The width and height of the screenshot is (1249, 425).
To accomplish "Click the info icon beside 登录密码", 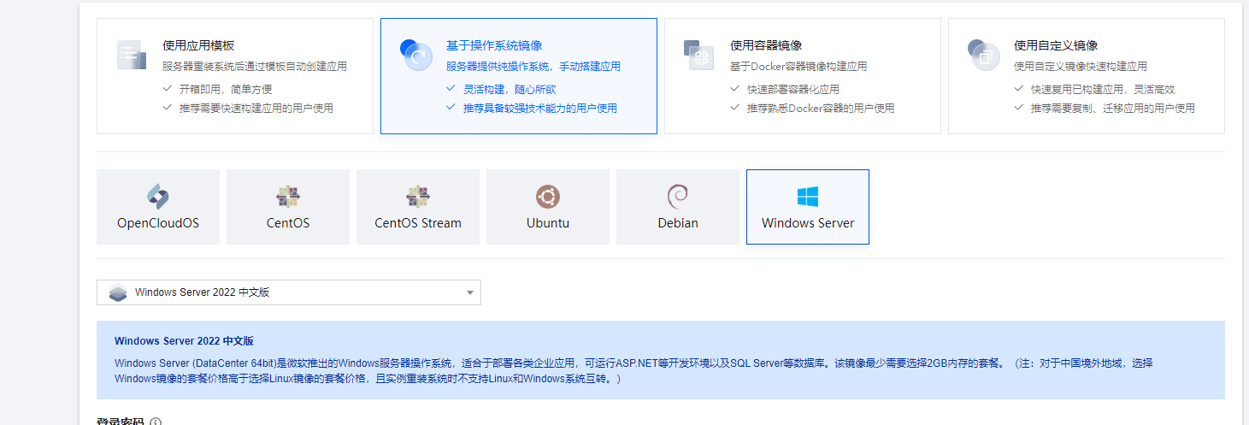I will point(156,422).
